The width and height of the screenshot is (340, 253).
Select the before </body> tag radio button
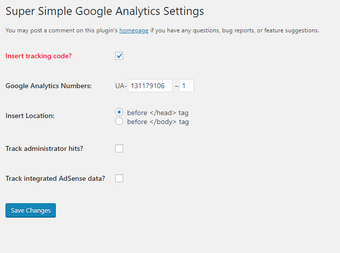[119, 122]
